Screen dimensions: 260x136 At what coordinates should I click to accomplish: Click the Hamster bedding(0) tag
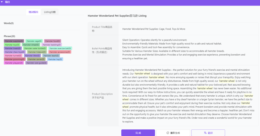[x=52, y=45]
